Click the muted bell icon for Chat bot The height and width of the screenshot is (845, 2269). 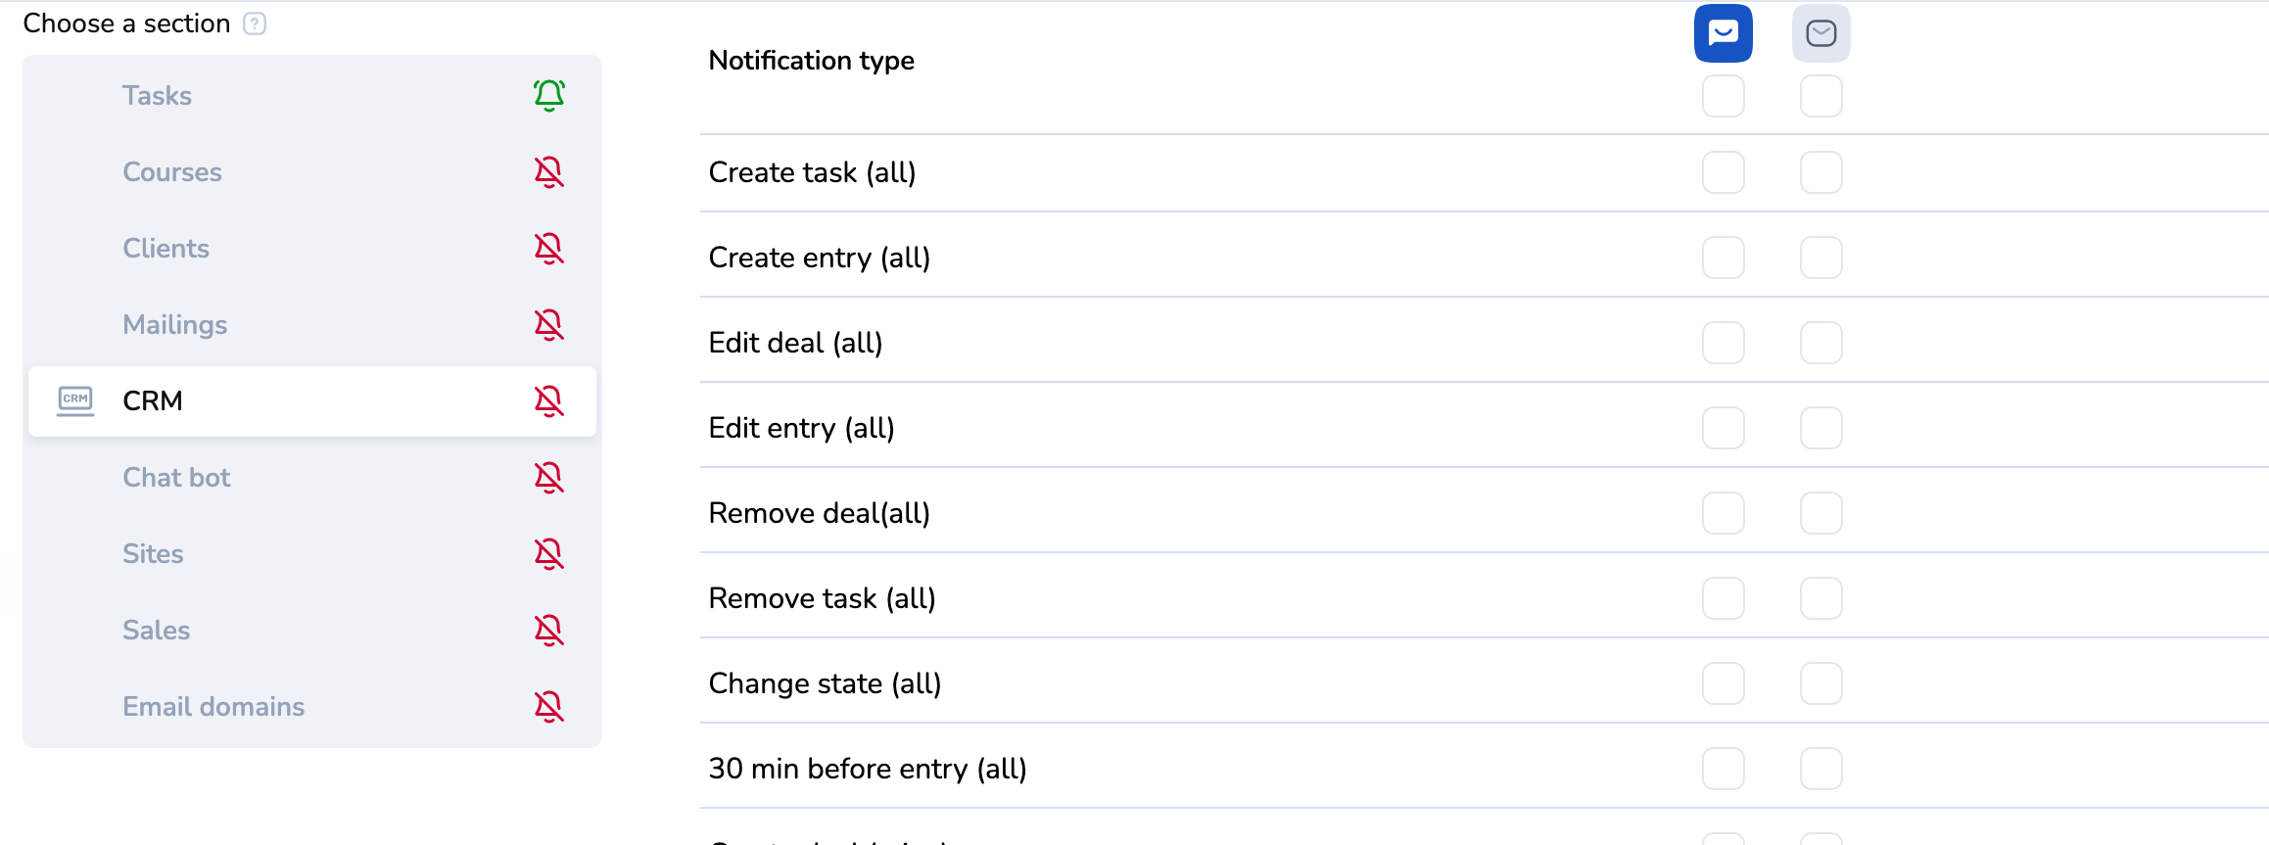click(x=549, y=478)
